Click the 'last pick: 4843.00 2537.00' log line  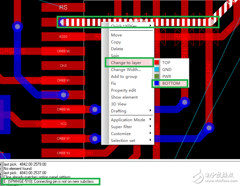pos(25,173)
